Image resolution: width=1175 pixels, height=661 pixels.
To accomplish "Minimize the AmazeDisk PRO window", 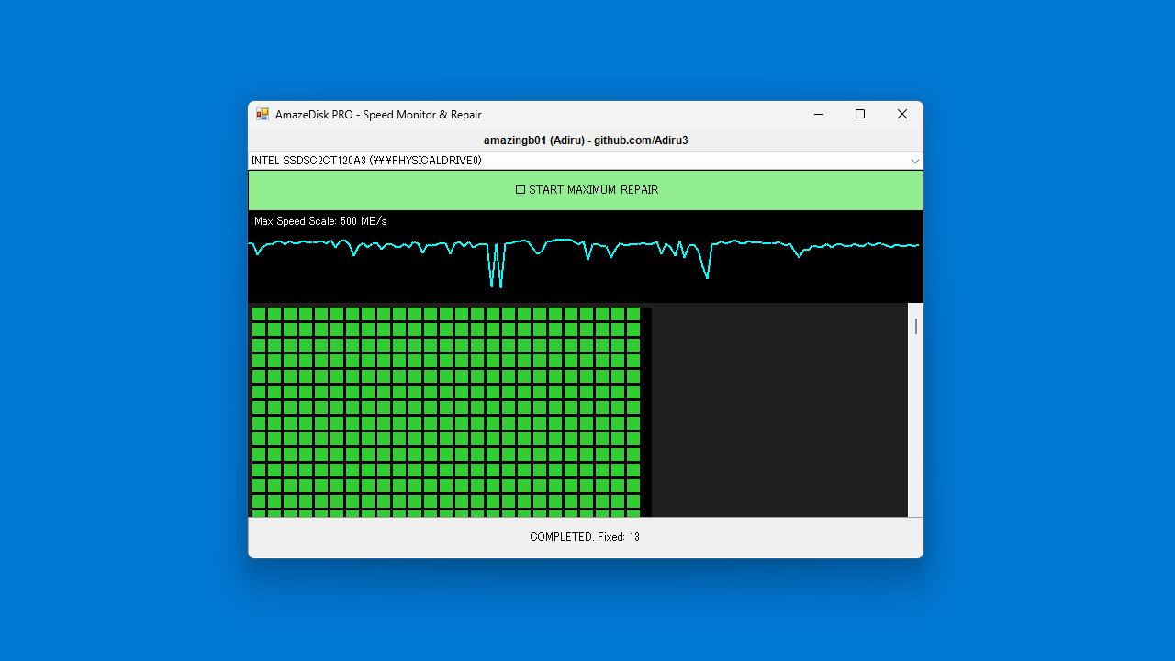I will (x=818, y=115).
